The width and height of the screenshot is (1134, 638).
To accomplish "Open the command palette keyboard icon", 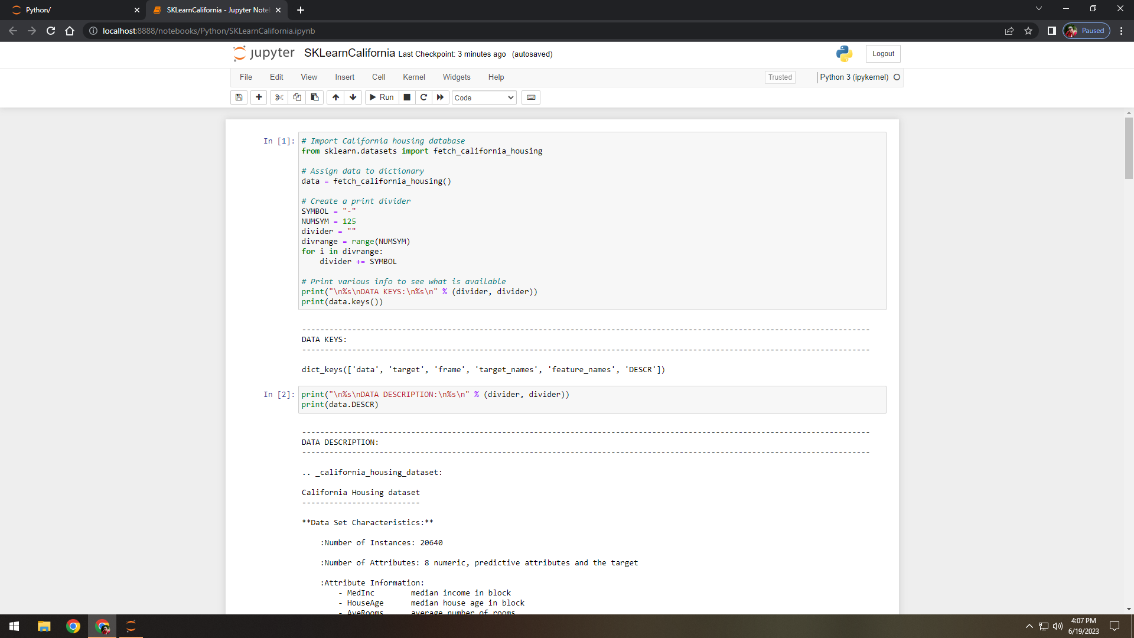I will point(531,97).
